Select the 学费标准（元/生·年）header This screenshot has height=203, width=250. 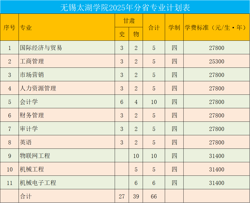point(216,28)
